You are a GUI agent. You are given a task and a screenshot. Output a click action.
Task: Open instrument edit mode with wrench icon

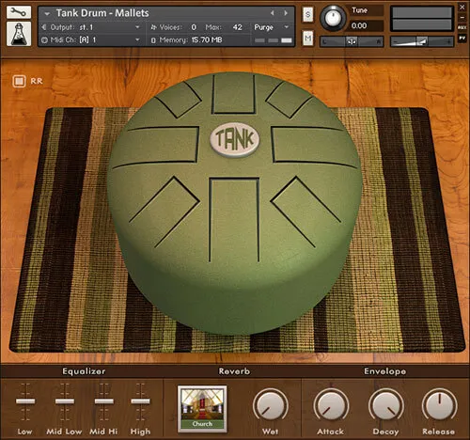19,12
